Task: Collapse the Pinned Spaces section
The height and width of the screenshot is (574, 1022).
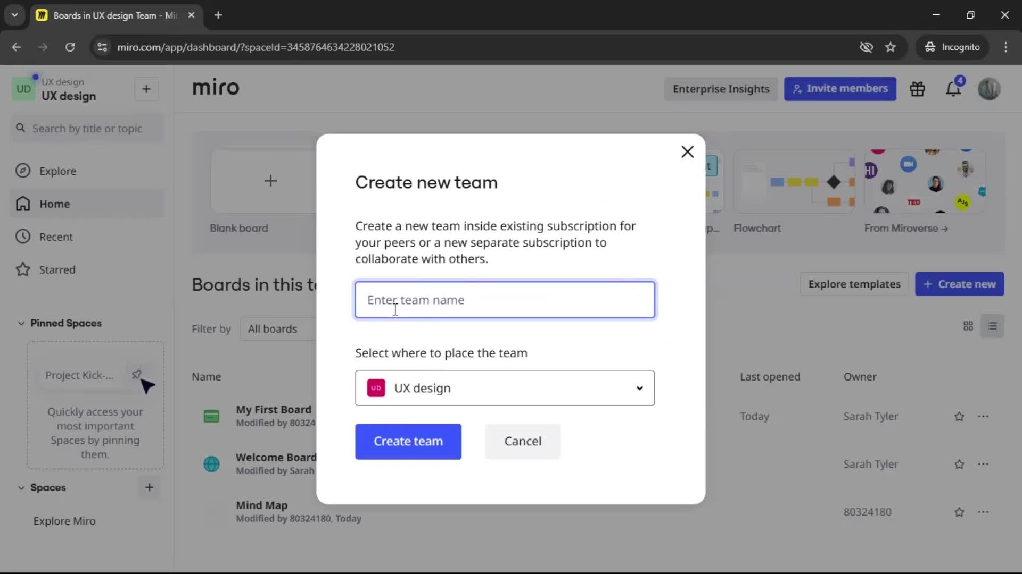Action: [21, 323]
